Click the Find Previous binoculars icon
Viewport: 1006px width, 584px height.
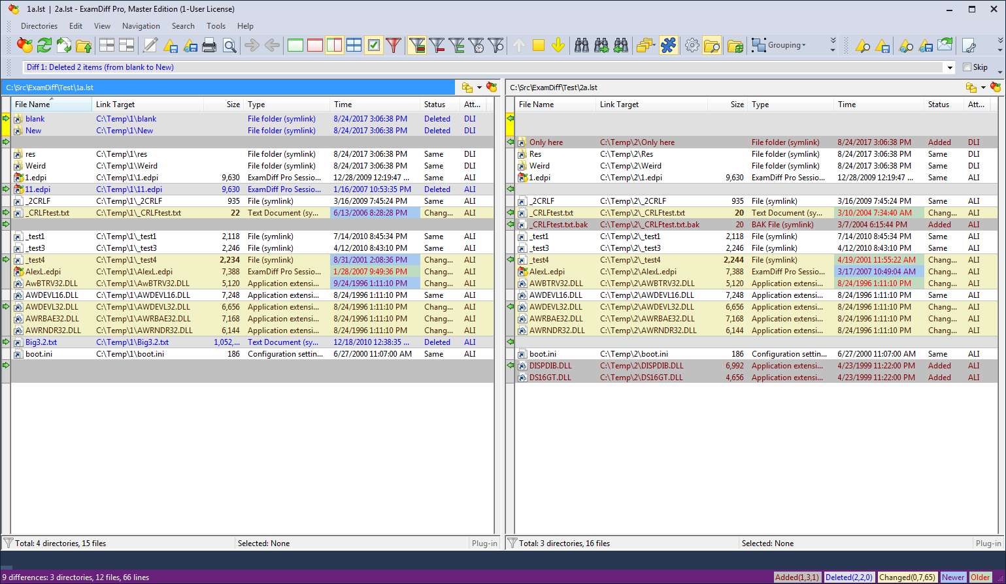point(621,45)
